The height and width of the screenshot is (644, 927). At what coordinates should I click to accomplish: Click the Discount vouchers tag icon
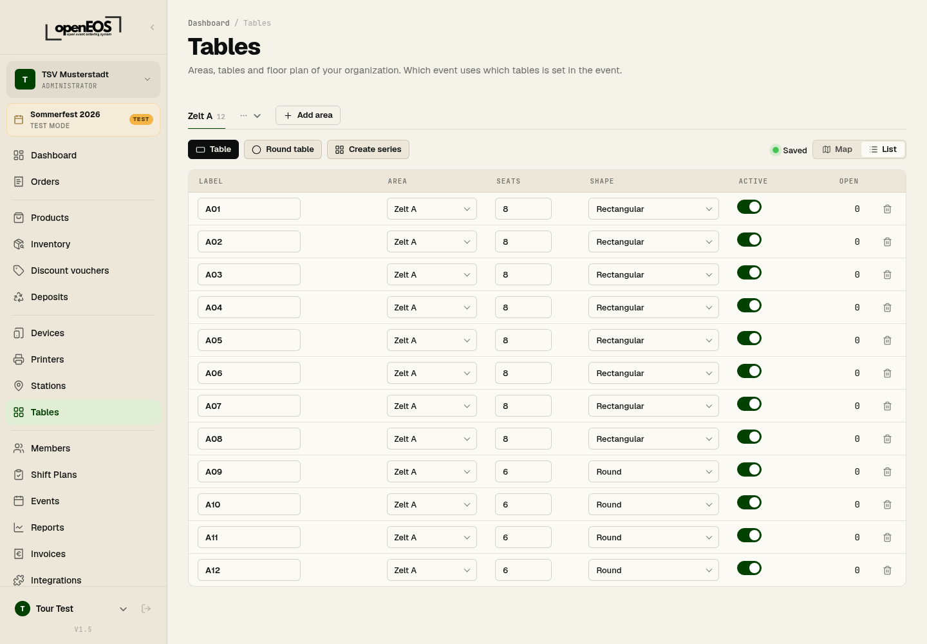19,270
